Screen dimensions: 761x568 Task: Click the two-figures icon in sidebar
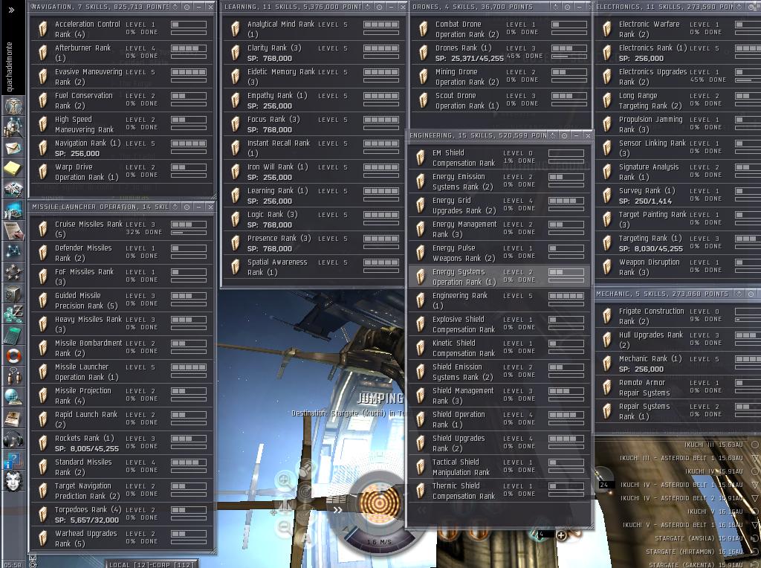13,376
